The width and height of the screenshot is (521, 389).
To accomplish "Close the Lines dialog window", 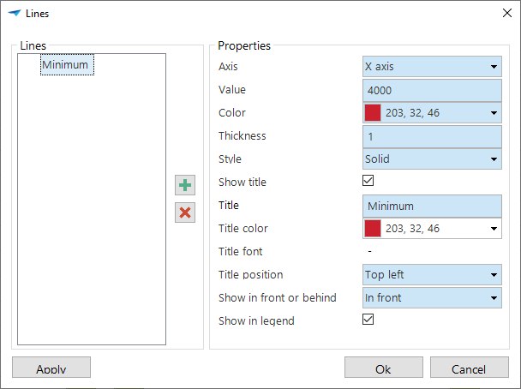I will point(506,14).
